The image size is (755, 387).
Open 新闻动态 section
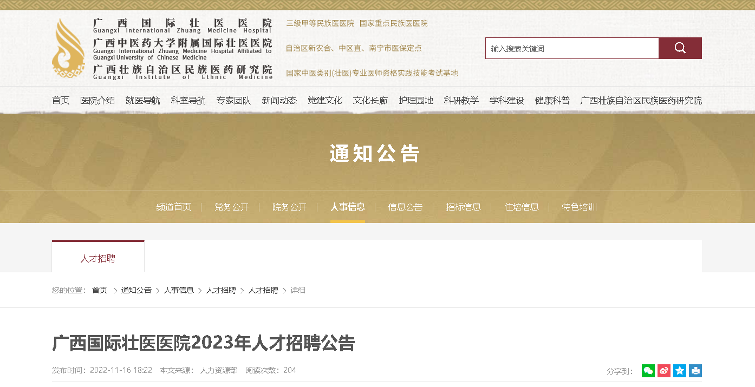click(x=279, y=101)
